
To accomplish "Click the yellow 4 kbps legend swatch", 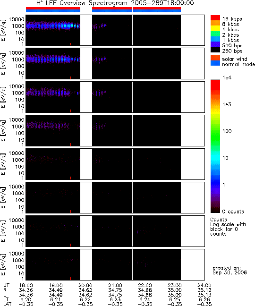I will (x=215, y=28).
